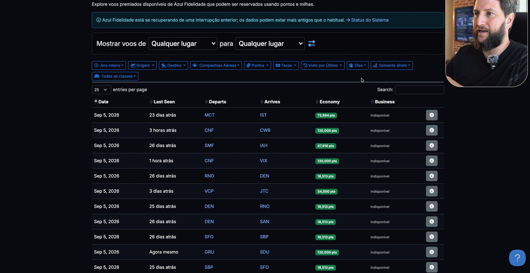Select the 73,594 pts economy badge
530x273 pixels.
click(x=326, y=115)
